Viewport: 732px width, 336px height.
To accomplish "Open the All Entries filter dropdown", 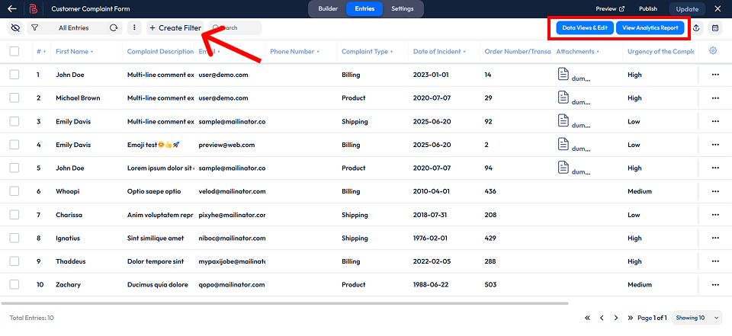I will (x=74, y=28).
